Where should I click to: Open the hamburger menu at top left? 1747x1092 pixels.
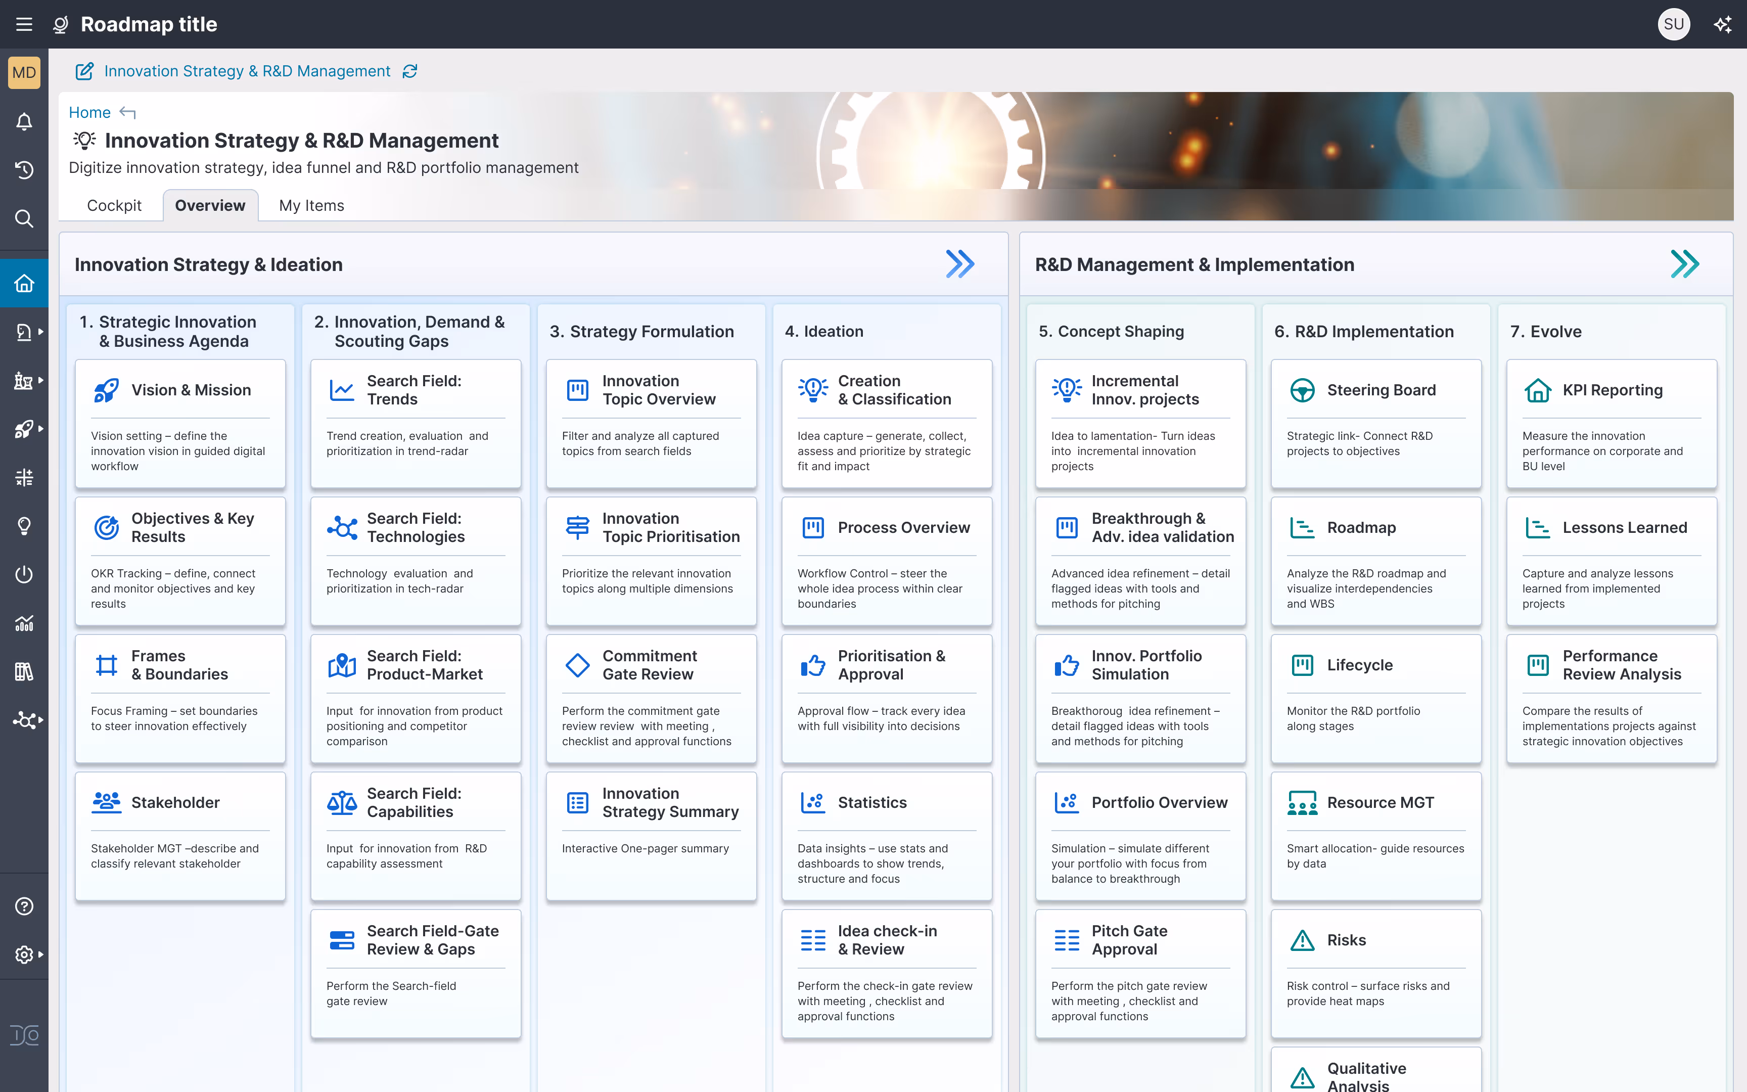pyautogui.click(x=24, y=24)
